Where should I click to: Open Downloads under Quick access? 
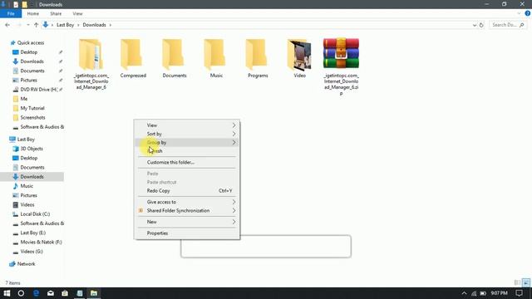(32, 61)
